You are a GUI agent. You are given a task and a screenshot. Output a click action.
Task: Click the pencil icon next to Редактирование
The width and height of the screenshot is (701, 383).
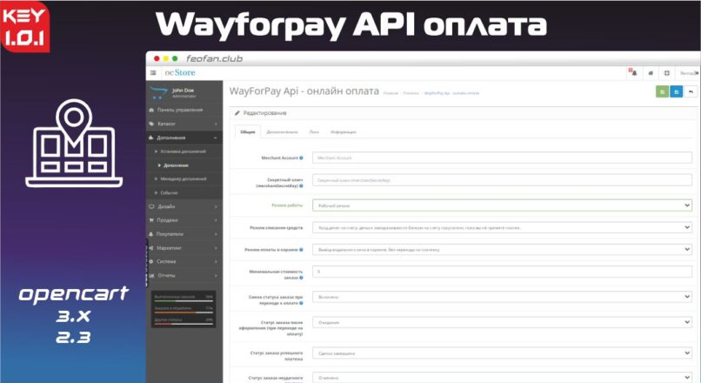237,113
